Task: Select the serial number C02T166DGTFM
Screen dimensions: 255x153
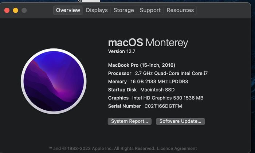Action: pos(163,106)
